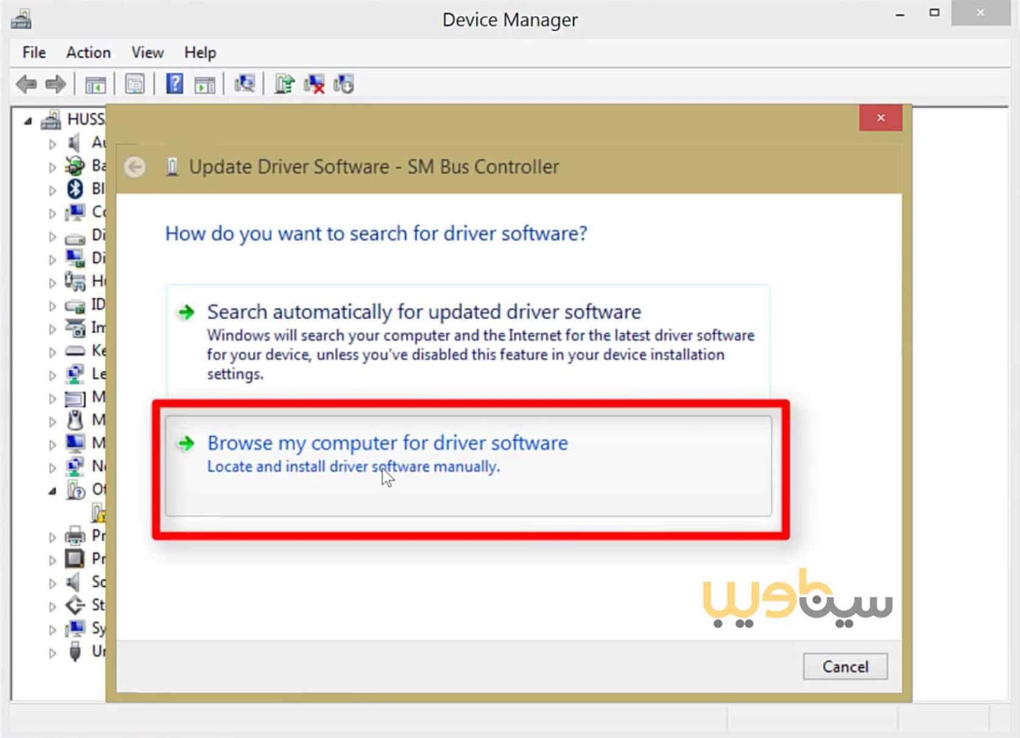The height and width of the screenshot is (738, 1020).
Task: Click the Uninstall Device toolbar icon
Action: pos(314,84)
